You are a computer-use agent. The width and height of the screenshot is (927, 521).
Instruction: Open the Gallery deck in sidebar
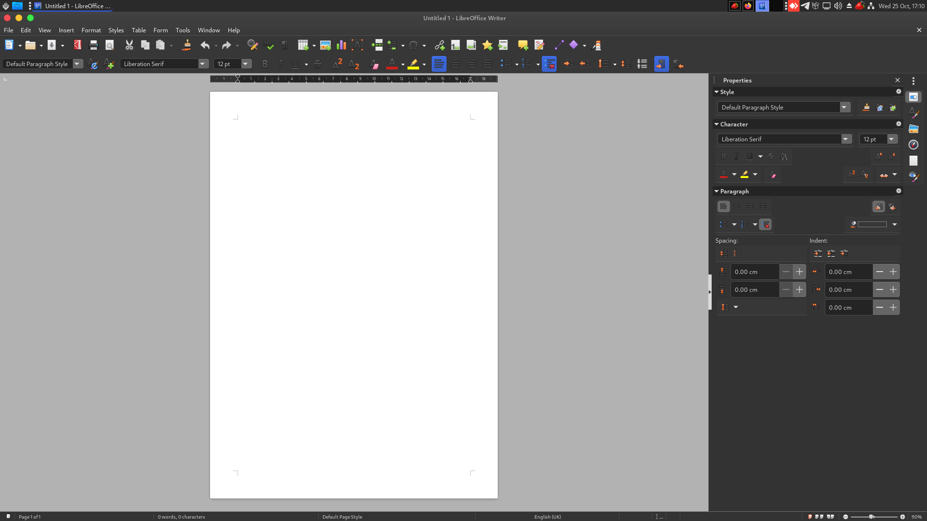(913, 129)
